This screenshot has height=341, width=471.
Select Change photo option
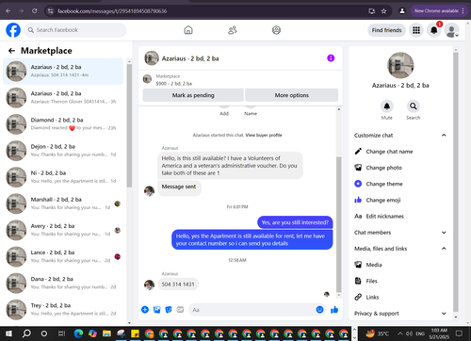[379, 168]
